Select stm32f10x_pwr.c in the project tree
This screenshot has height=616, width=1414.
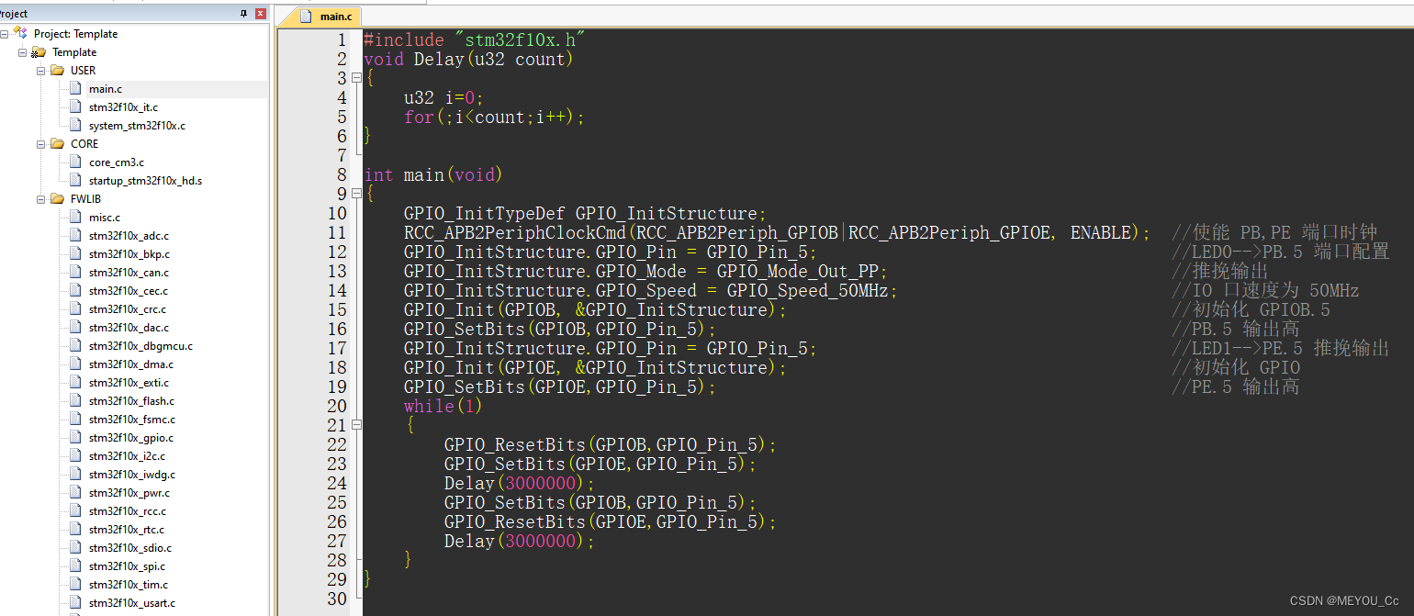pos(129,493)
